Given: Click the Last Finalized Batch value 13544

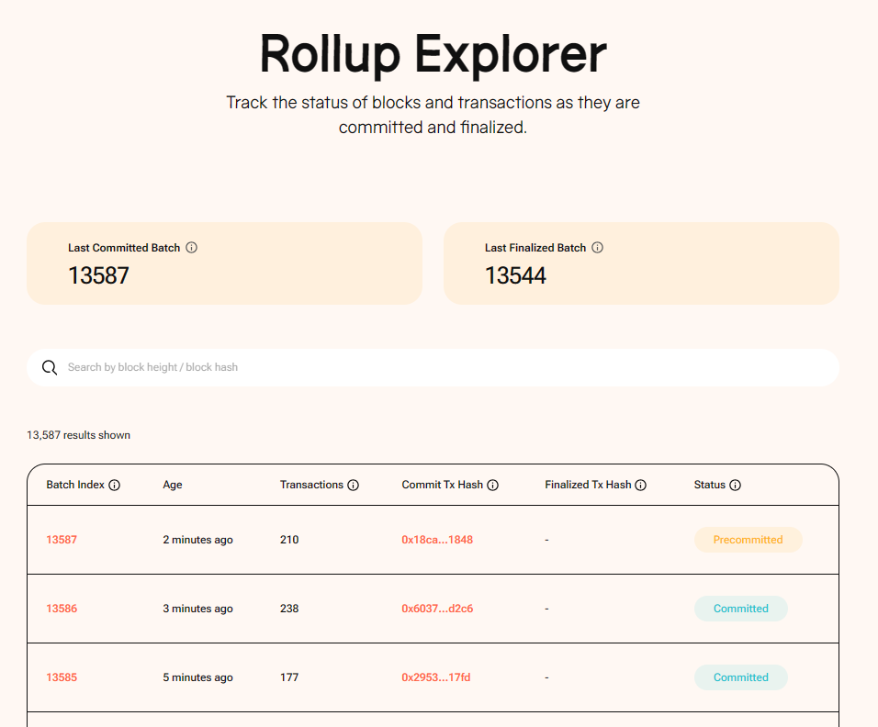Looking at the screenshot, I should coord(516,275).
